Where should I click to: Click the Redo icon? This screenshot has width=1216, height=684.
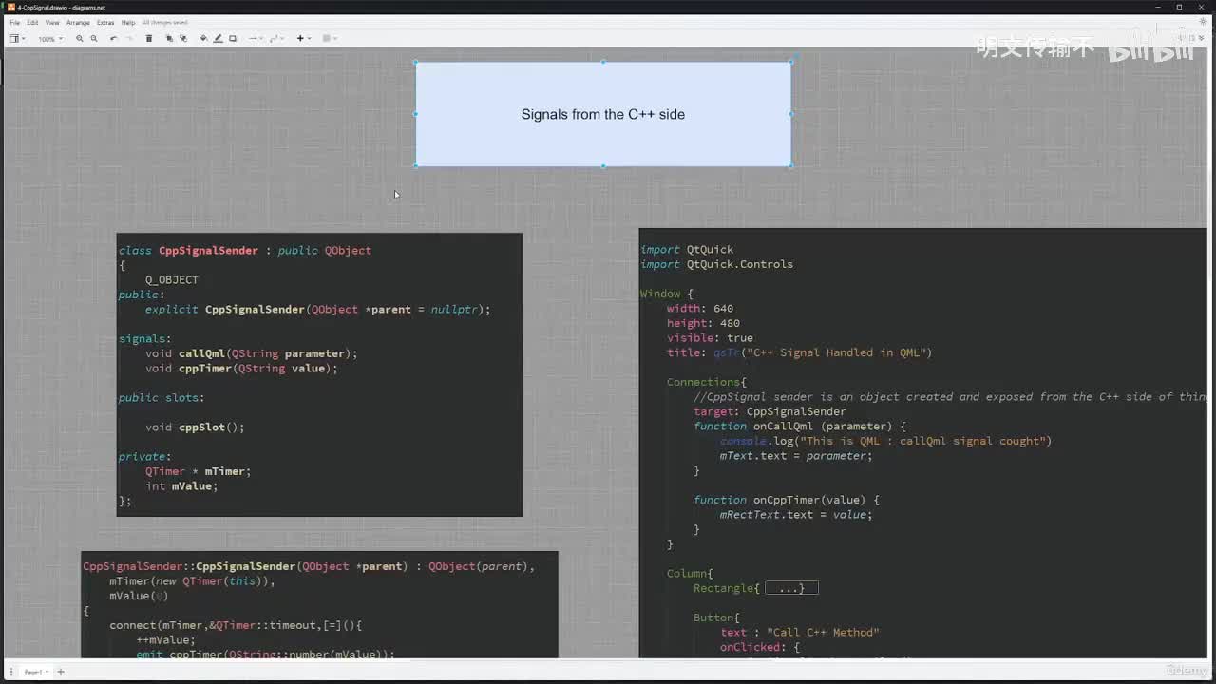tap(128, 39)
